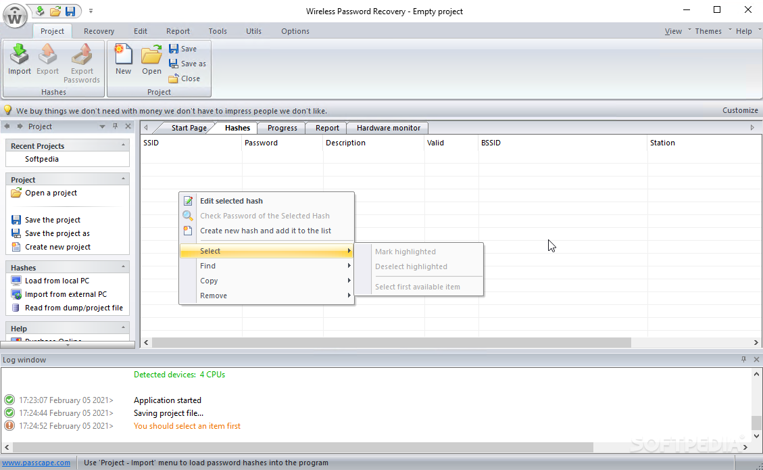Click the lightbulb tip icon
The width and height of the screenshot is (763, 470).
coord(8,110)
